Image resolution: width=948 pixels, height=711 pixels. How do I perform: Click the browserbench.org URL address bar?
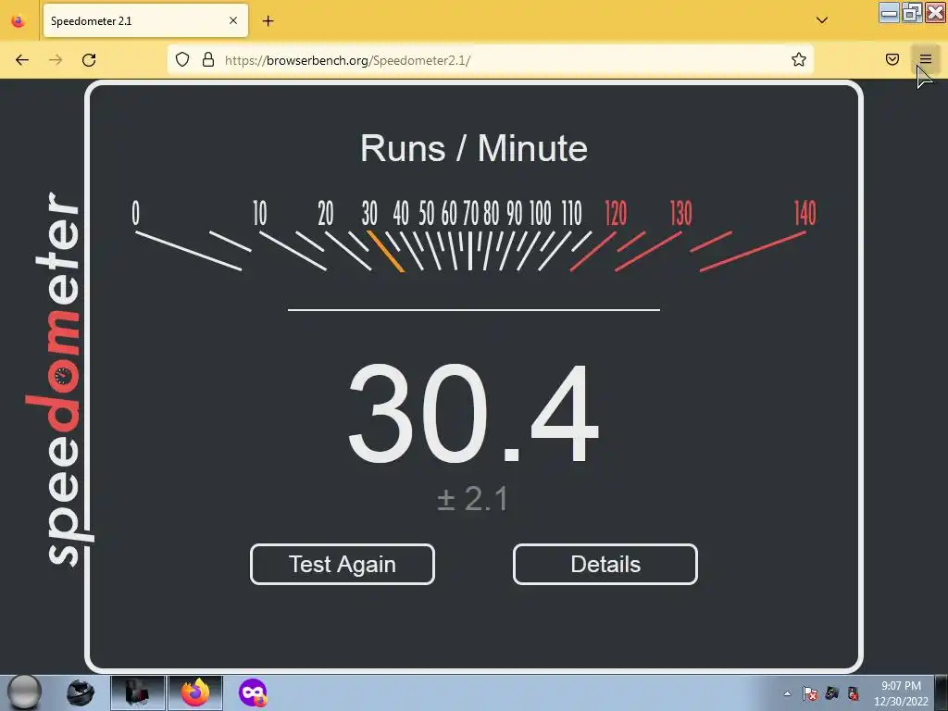point(490,60)
